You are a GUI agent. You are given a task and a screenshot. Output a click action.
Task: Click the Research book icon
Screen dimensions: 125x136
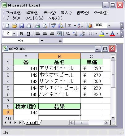pyautogui.click(x=61, y=26)
